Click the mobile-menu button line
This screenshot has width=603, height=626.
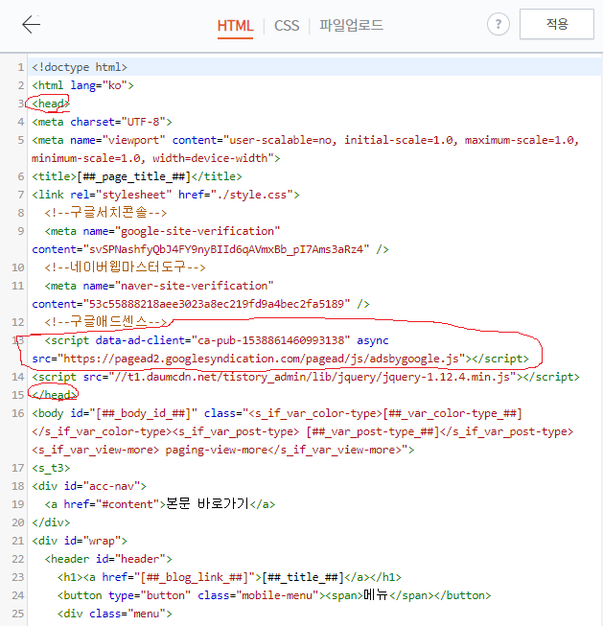click(274, 595)
